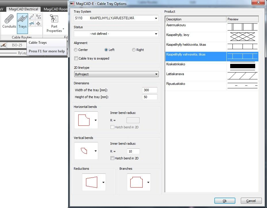Click the dimension style brush icon
Screen dimensions: 267x208
(3, 45)
